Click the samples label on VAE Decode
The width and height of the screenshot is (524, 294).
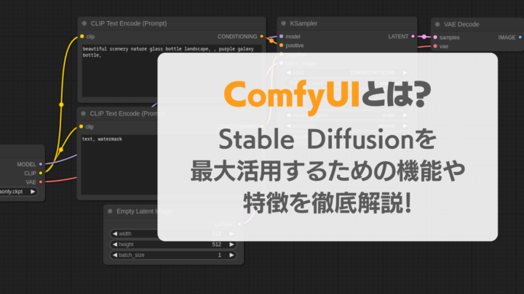tap(449, 37)
